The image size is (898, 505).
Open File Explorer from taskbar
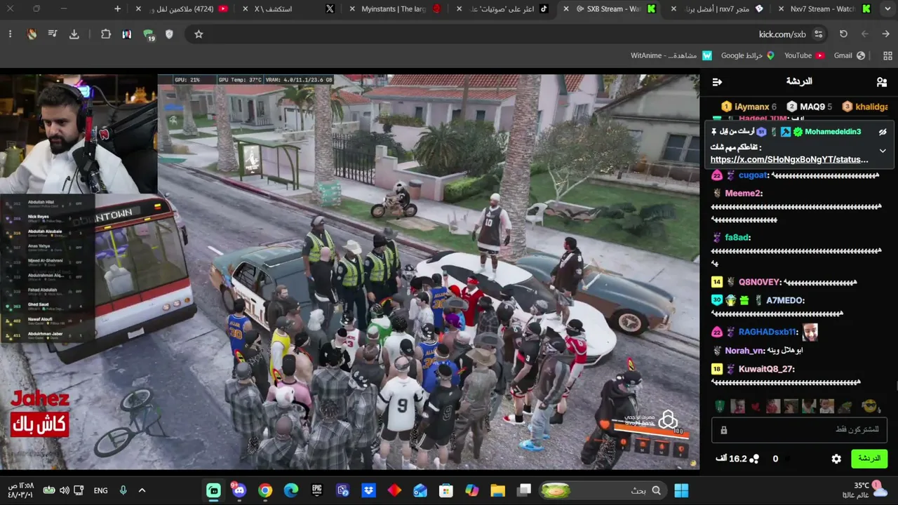(x=497, y=490)
